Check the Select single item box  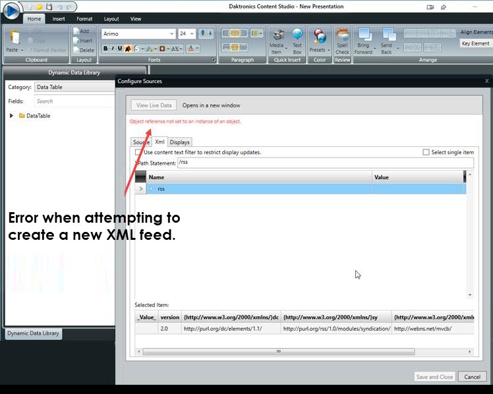pyautogui.click(x=426, y=152)
